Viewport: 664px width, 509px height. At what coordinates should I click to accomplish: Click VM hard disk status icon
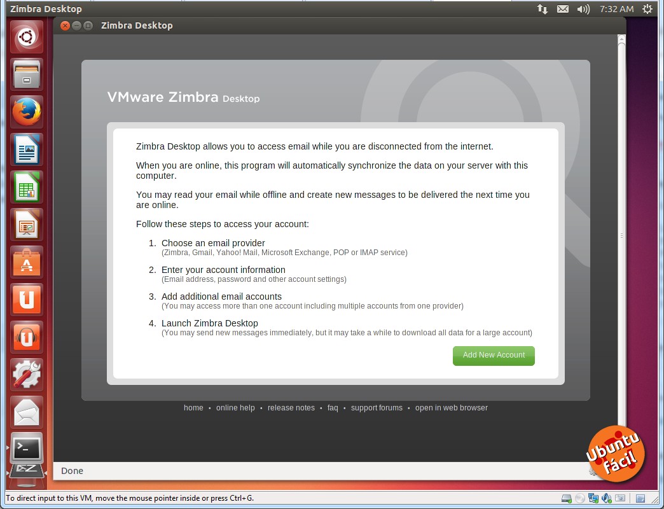pyautogui.click(x=566, y=498)
